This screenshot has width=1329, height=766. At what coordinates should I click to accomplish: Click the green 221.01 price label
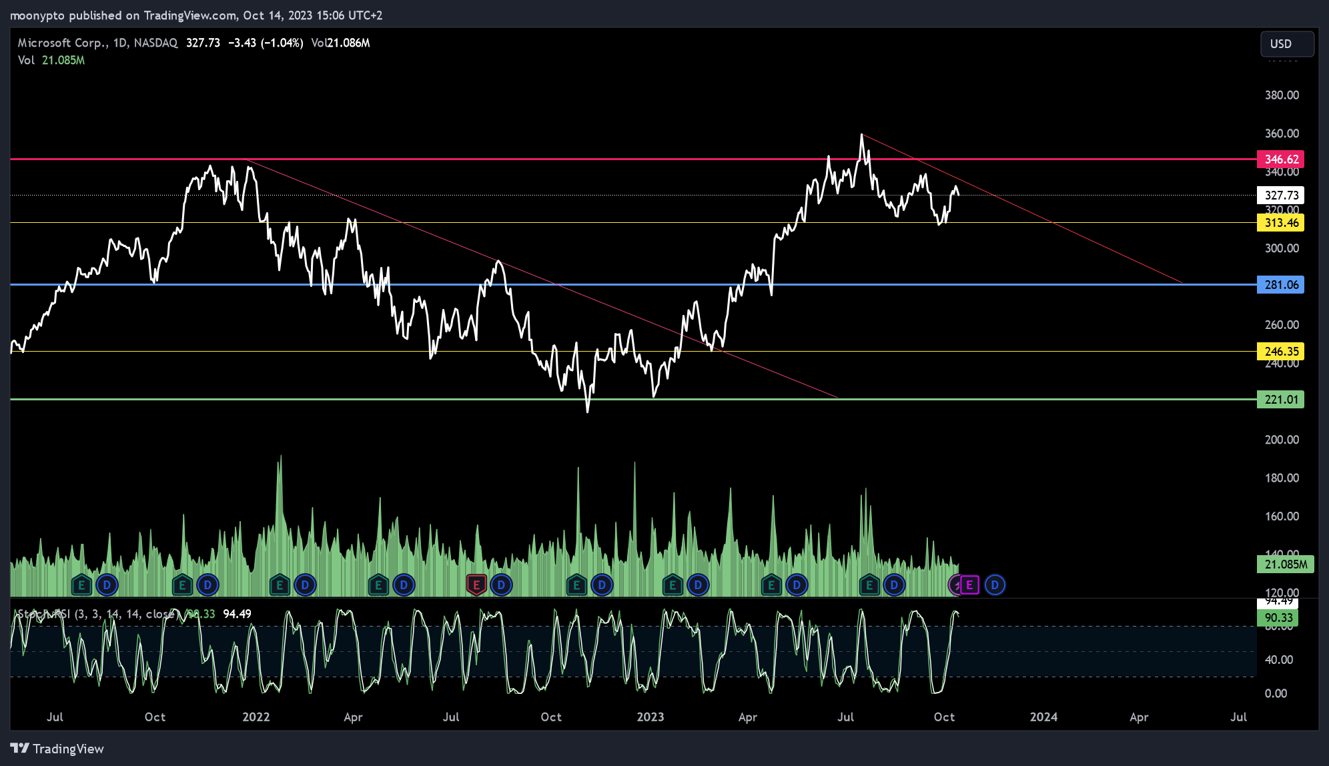(1281, 400)
